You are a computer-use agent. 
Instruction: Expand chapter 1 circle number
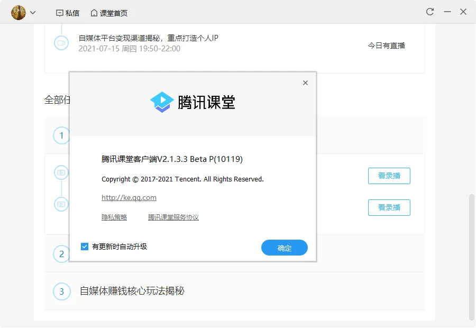[x=62, y=135]
